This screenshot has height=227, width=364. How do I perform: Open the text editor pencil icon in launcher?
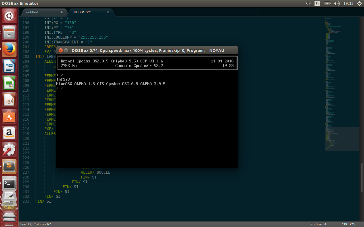(x=9, y=196)
